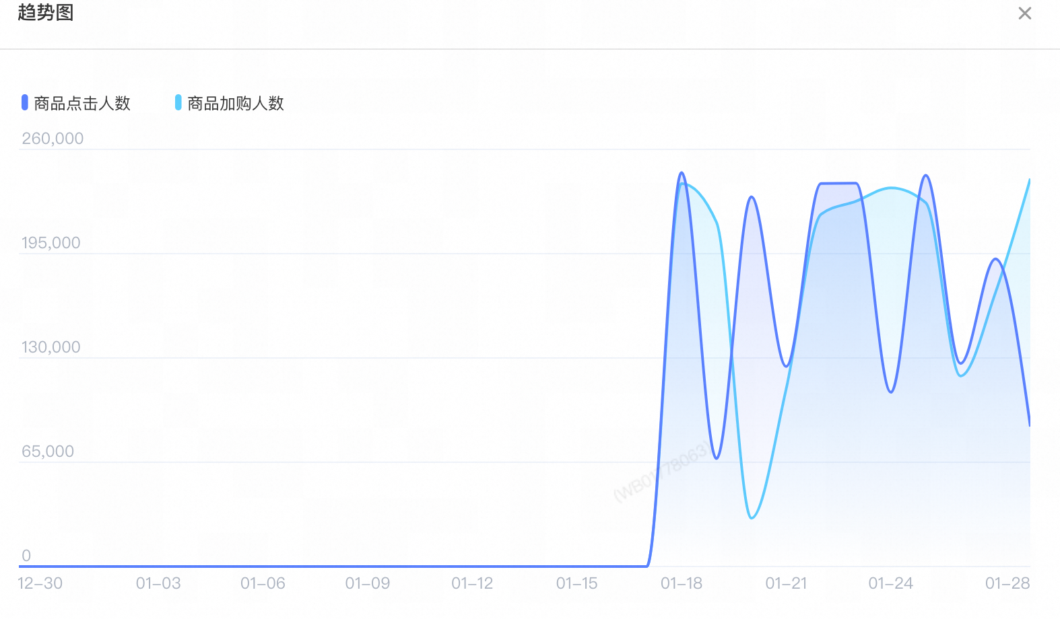Select the 01-24 date label on axis
The image size is (1060, 619).
point(891,583)
